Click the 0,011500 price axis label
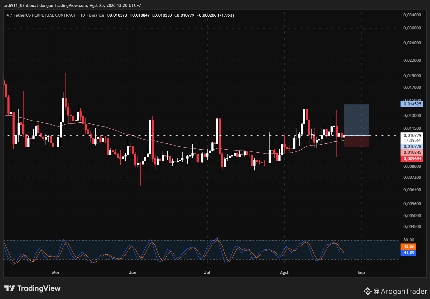The height and width of the screenshot is (299, 430). 412,128
